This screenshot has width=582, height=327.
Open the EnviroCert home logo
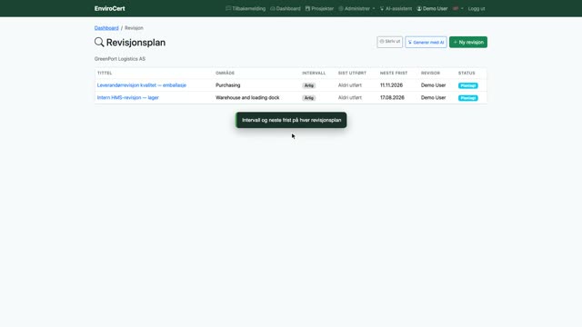point(109,8)
